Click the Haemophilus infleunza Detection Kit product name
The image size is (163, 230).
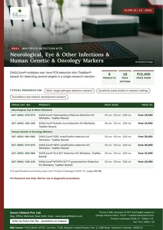coord(67,117)
